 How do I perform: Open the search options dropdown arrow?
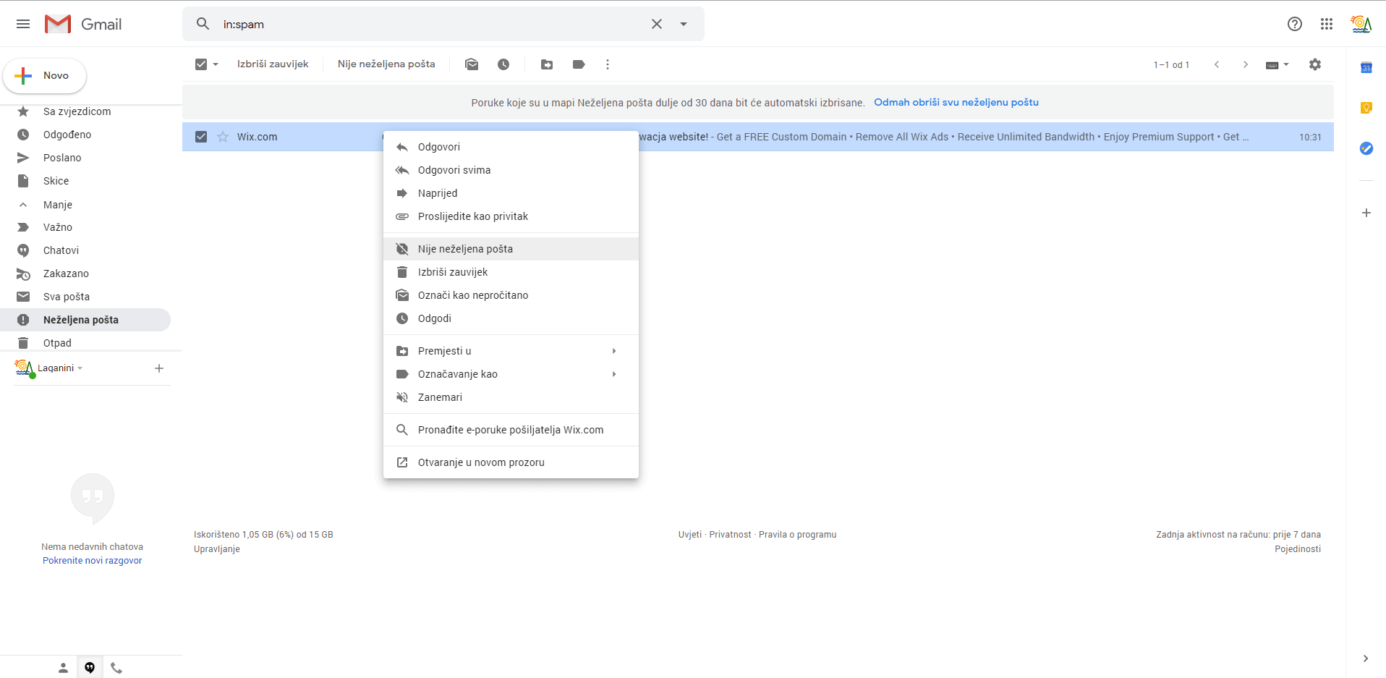(684, 24)
